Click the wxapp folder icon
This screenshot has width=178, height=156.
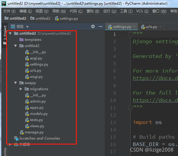click(x=21, y=83)
